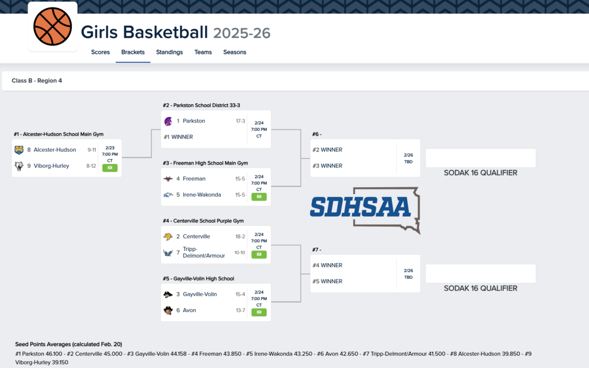Switch to the Standings tab
The width and height of the screenshot is (589, 368).
[x=169, y=52]
